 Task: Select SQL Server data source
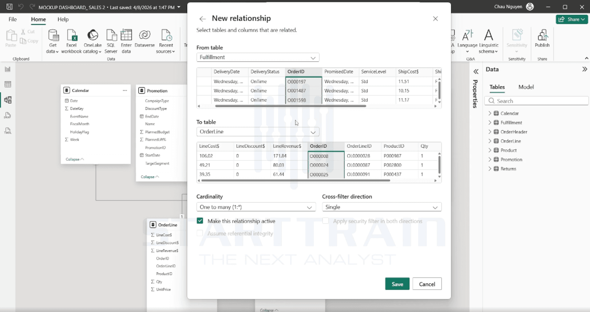(111, 42)
